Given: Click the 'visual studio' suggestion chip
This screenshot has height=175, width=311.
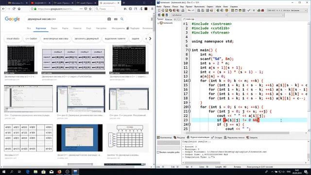Looking at the screenshot, I should pyautogui.click(x=13, y=38).
